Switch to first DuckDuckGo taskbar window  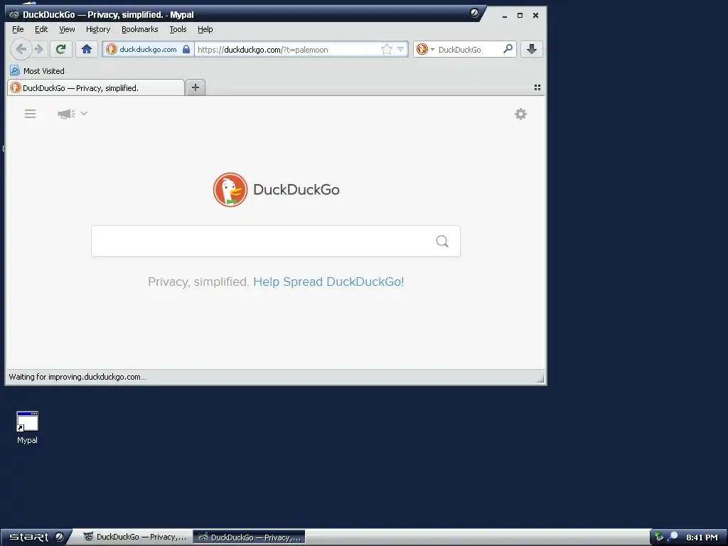point(136,537)
